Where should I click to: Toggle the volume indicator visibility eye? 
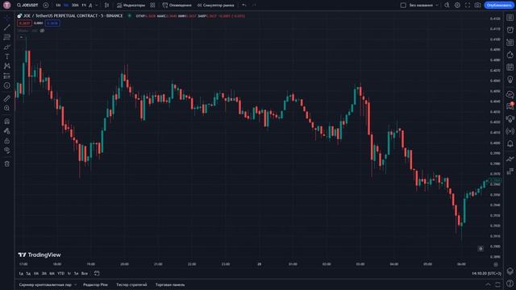click(x=42, y=31)
